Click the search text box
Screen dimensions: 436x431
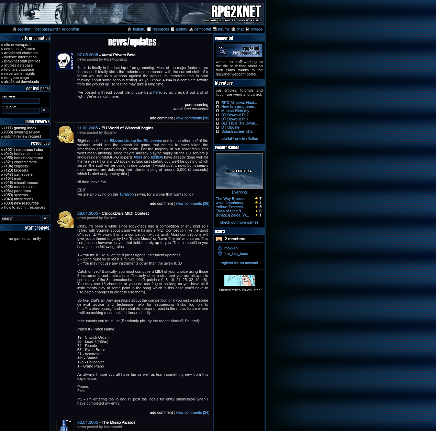[x=21, y=218]
